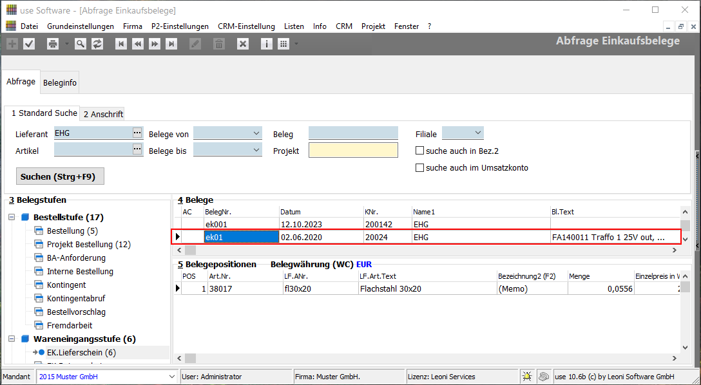
Task: Enable 'suche auch im Umsatzkonto' checkbox
Action: click(419, 167)
